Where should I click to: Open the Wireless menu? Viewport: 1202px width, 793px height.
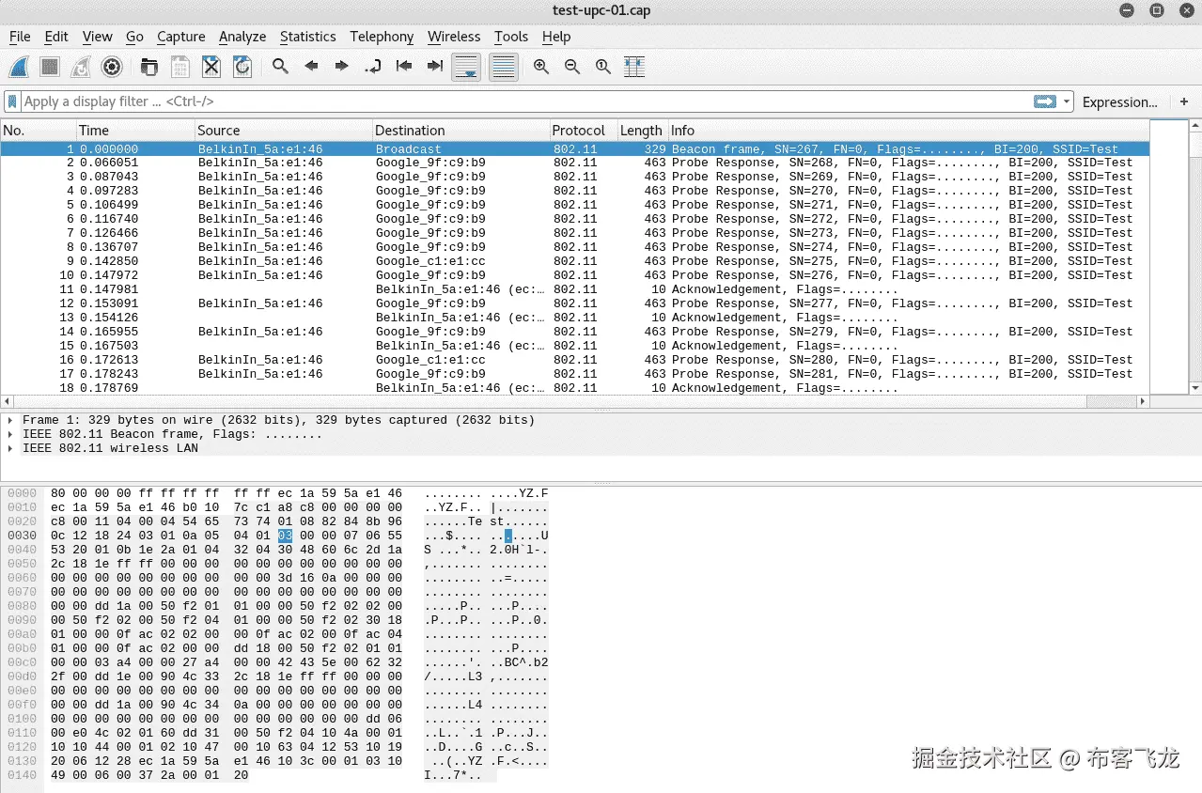tap(454, 36)
